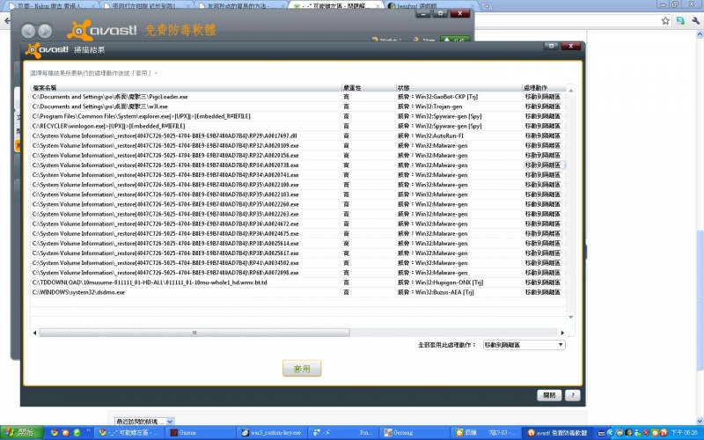This screenshot has width=704, height=440.
Task: Select the C:\WINDOWS\system32\dsdmo.exe row
Action: click(298, 292)
